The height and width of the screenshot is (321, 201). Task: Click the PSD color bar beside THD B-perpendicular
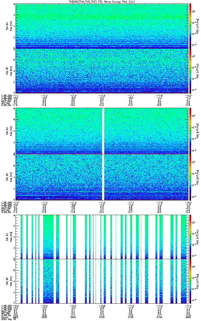pos(190,131)
